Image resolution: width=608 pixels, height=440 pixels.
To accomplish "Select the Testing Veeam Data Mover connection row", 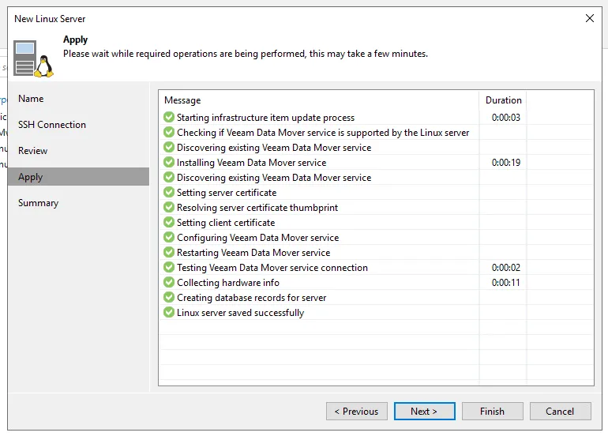I will click(272, 268).
